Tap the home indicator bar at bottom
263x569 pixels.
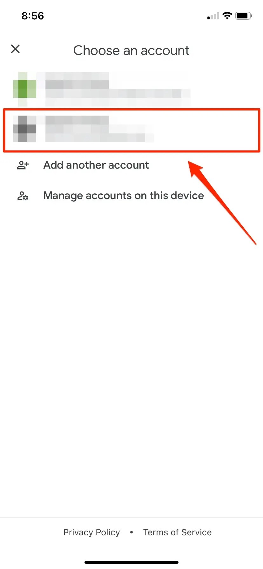[131, 562]
